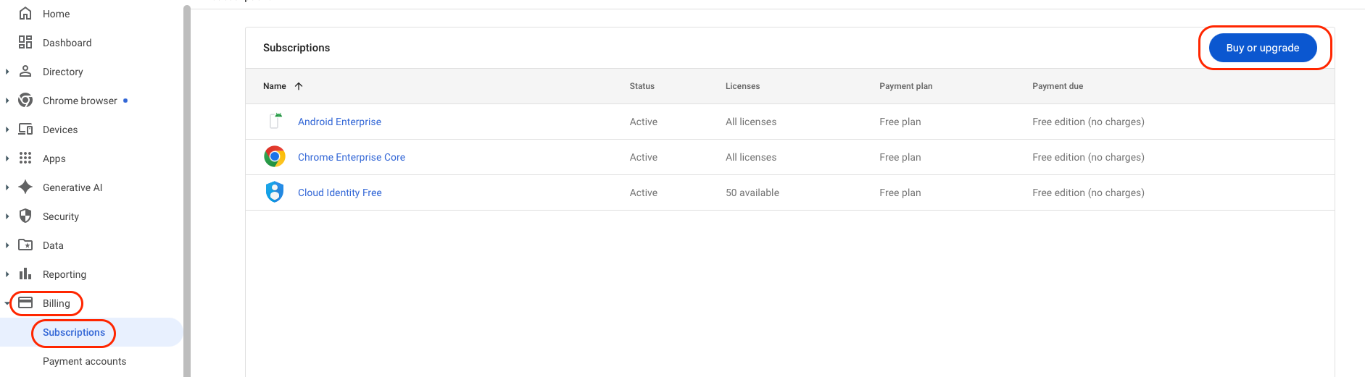
Task: Click the Buy or upgrade button
Action: click(1262, 48)
